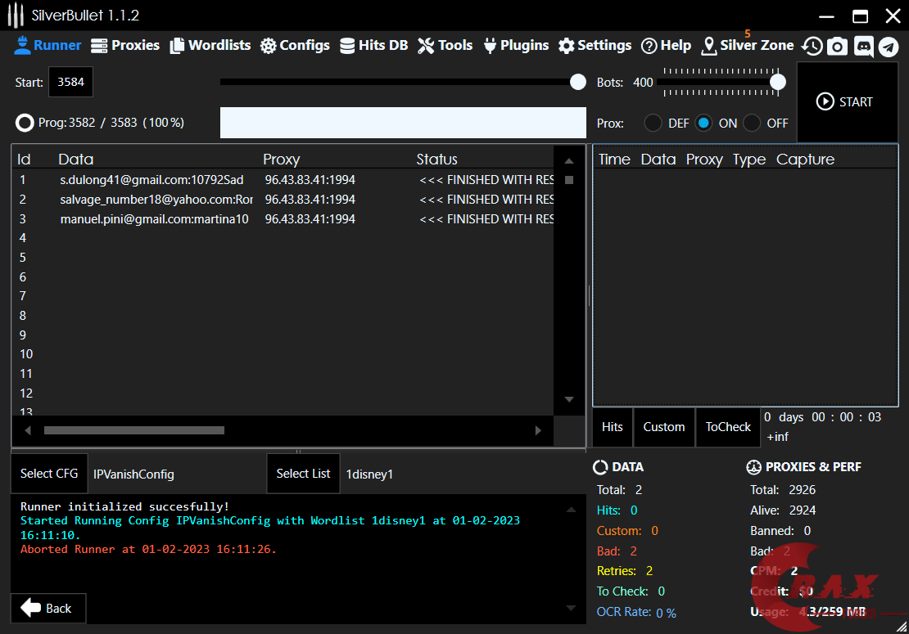Click the Back button
Screen dimensions: 909x634
point(47,608)
